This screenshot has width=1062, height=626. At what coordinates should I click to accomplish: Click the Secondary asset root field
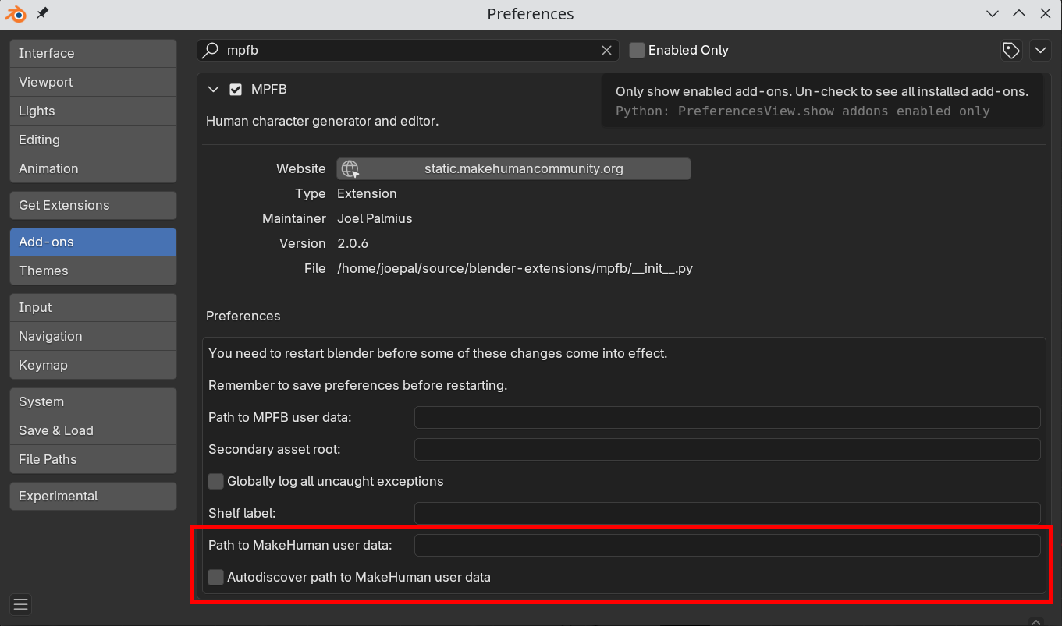727,449
